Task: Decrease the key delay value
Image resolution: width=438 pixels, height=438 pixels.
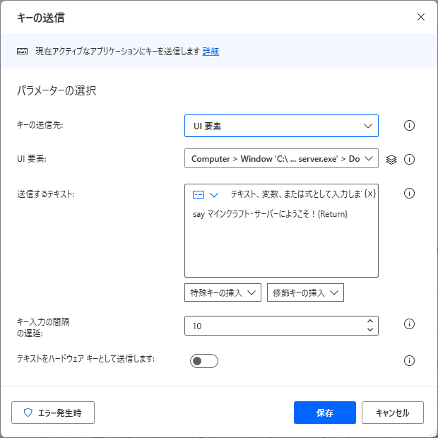Action: [x=370, y=330]
